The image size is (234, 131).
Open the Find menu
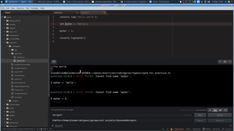point(27,8)
